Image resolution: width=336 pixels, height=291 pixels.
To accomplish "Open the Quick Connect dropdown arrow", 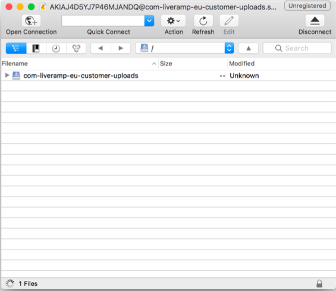I will point(149,21).
